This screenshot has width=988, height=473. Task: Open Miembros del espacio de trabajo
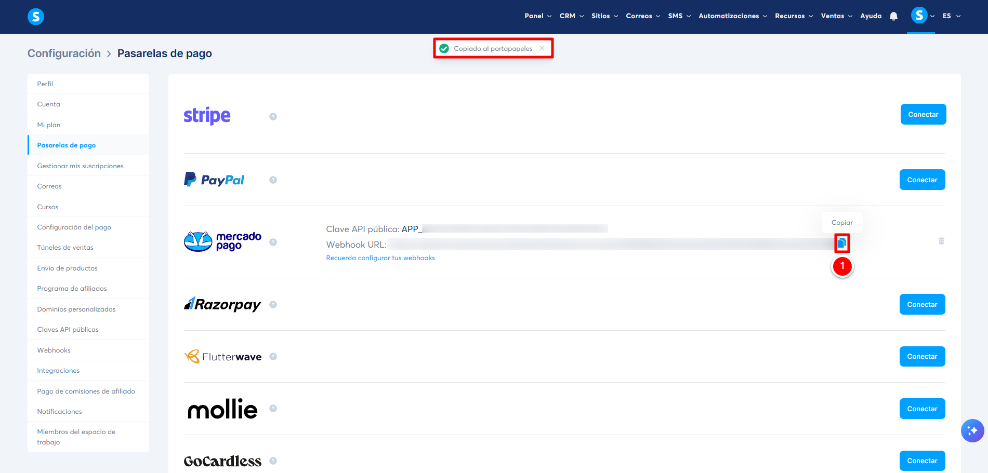click(x=88, y=437)
